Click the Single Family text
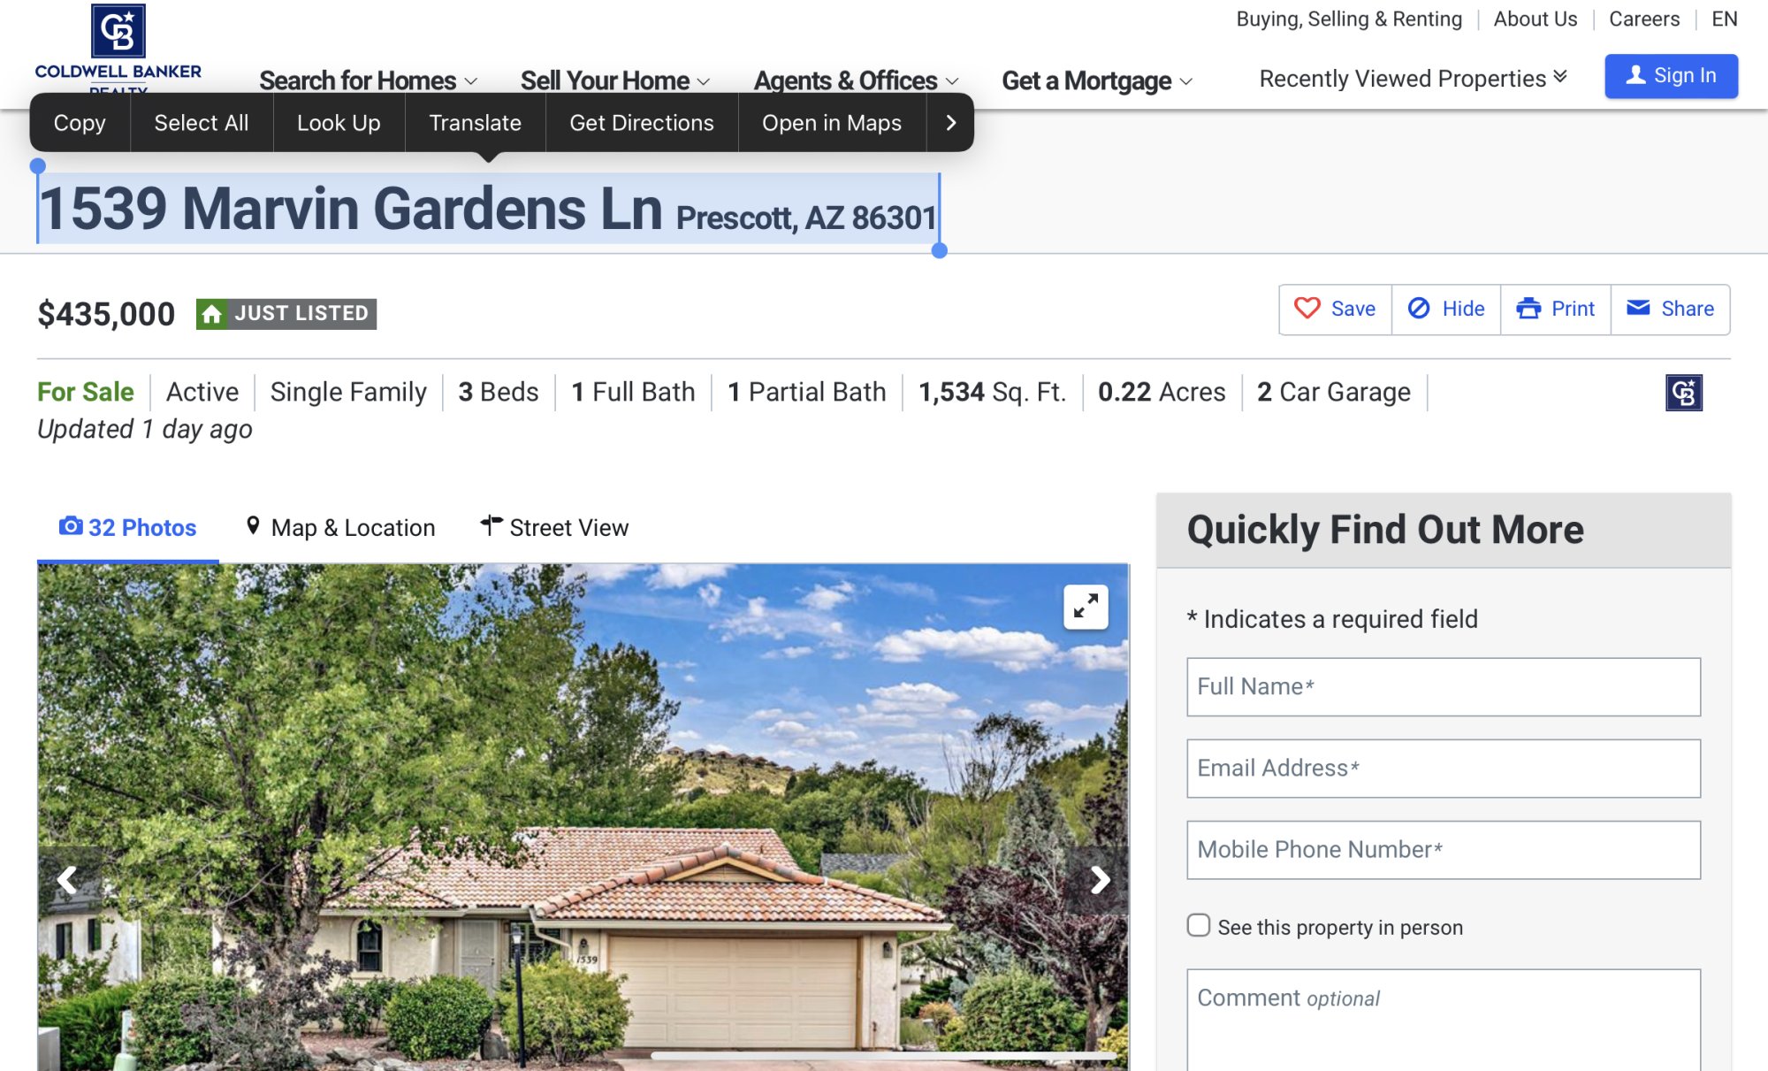Screen dimensions: 1768x1071 tap(348, 392)
